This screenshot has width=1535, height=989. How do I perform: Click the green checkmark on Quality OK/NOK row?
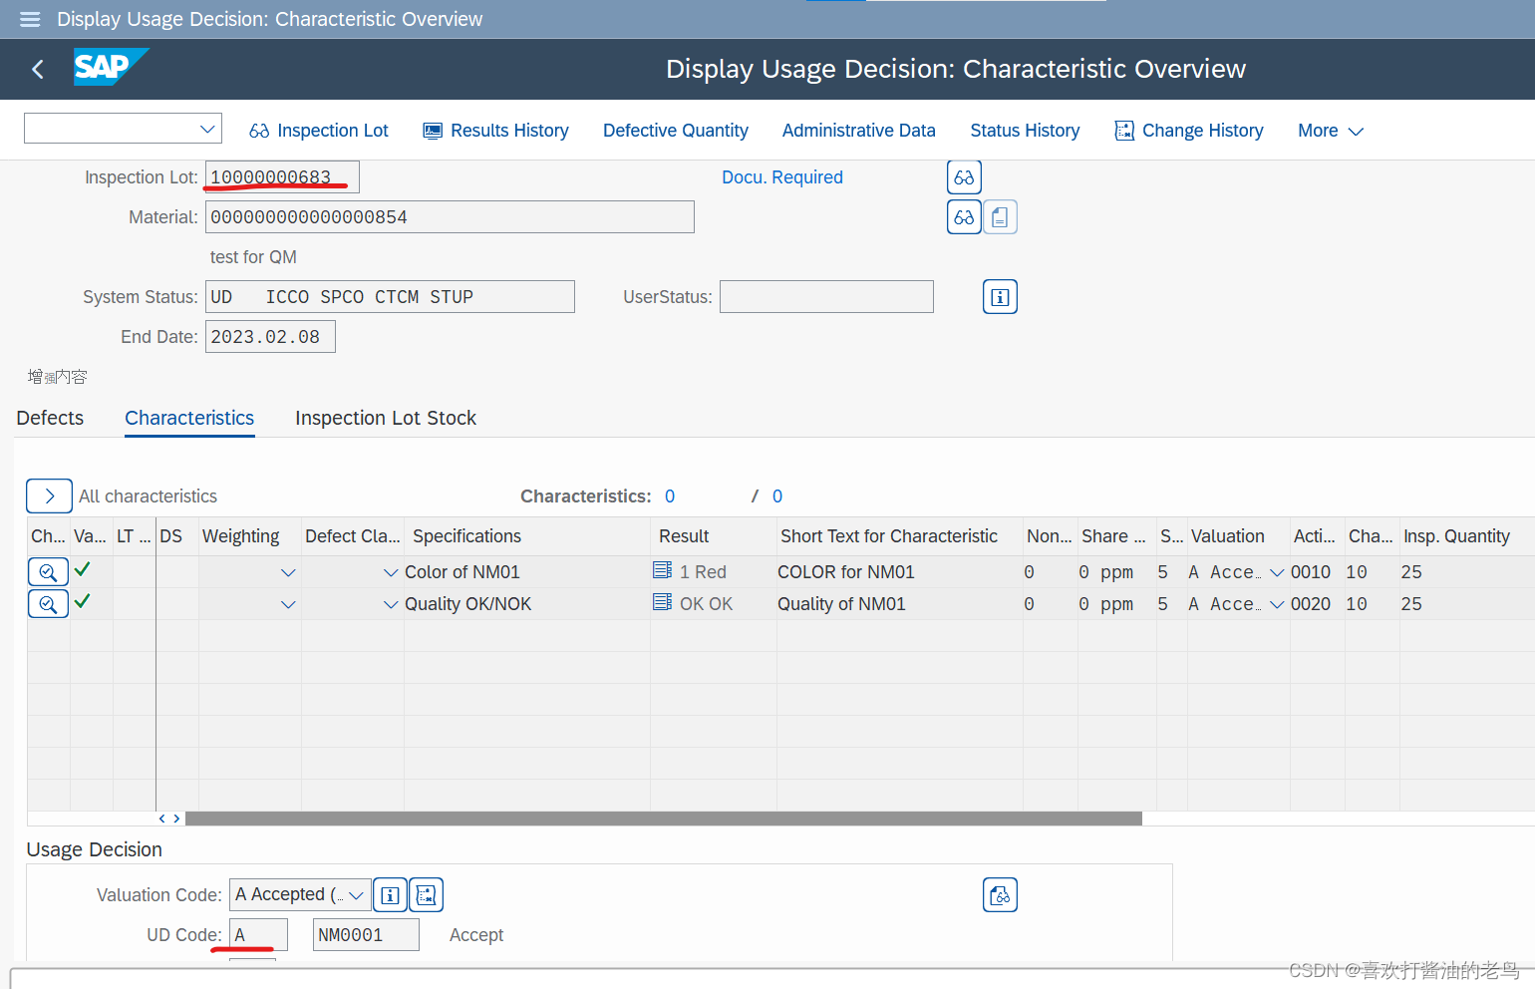[89, 603]
